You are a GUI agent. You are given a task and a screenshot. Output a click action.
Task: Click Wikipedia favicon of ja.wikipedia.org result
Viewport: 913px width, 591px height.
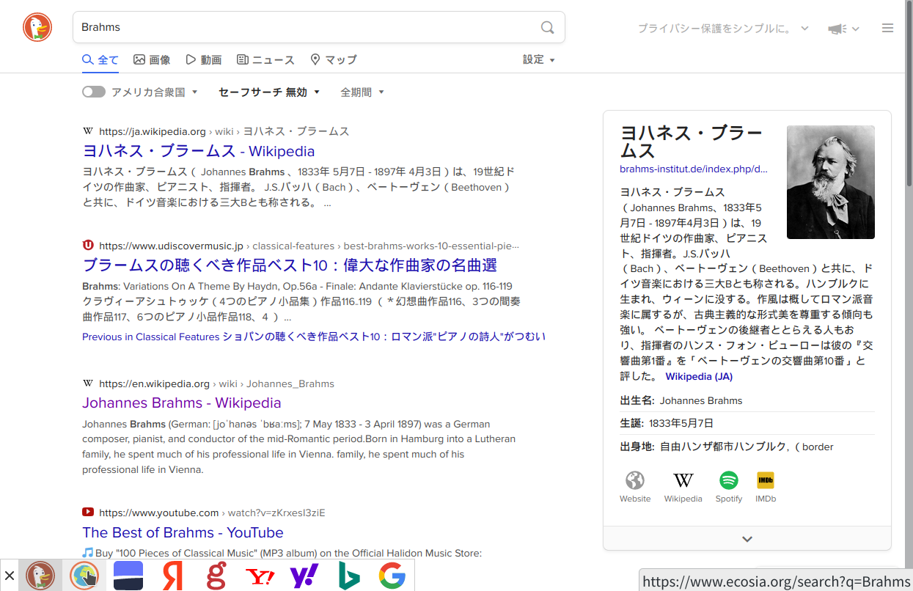[88, 131]
